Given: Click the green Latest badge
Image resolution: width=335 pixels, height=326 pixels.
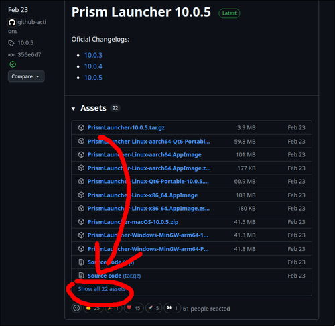Looking at the screenshot, I should pos(229,13).
